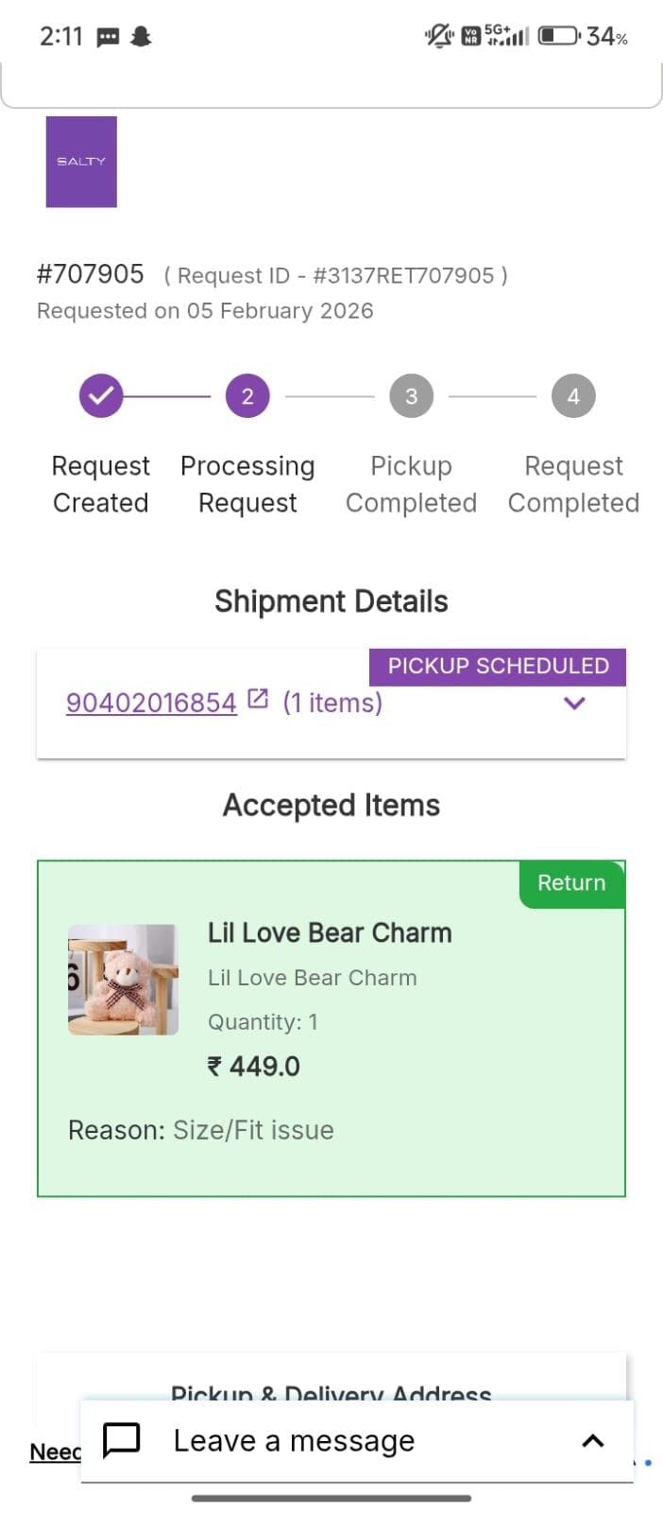Tap the Need help link at bottom

point(55,1452)
